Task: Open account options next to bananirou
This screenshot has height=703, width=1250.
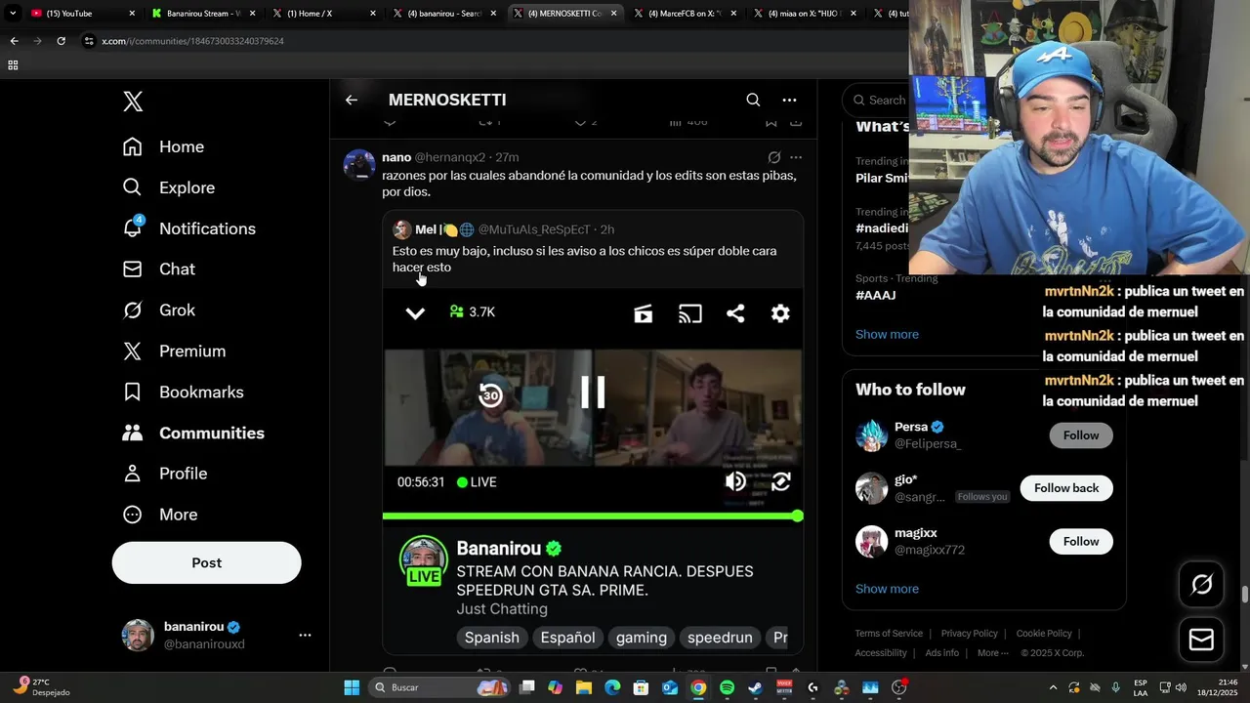Action: (305, 635)
